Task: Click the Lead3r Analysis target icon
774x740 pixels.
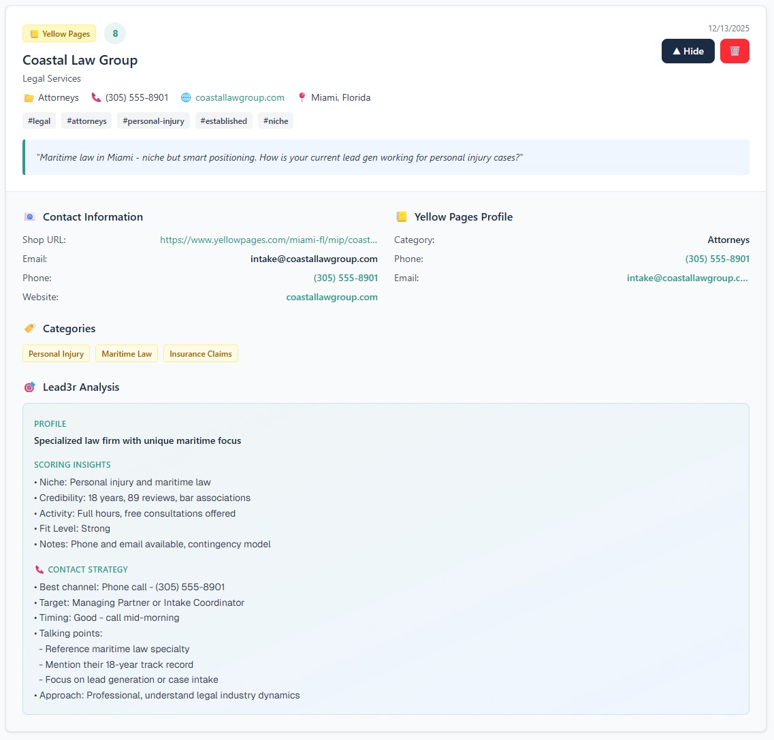Action: pyautogui.click(x=29, y=387)
